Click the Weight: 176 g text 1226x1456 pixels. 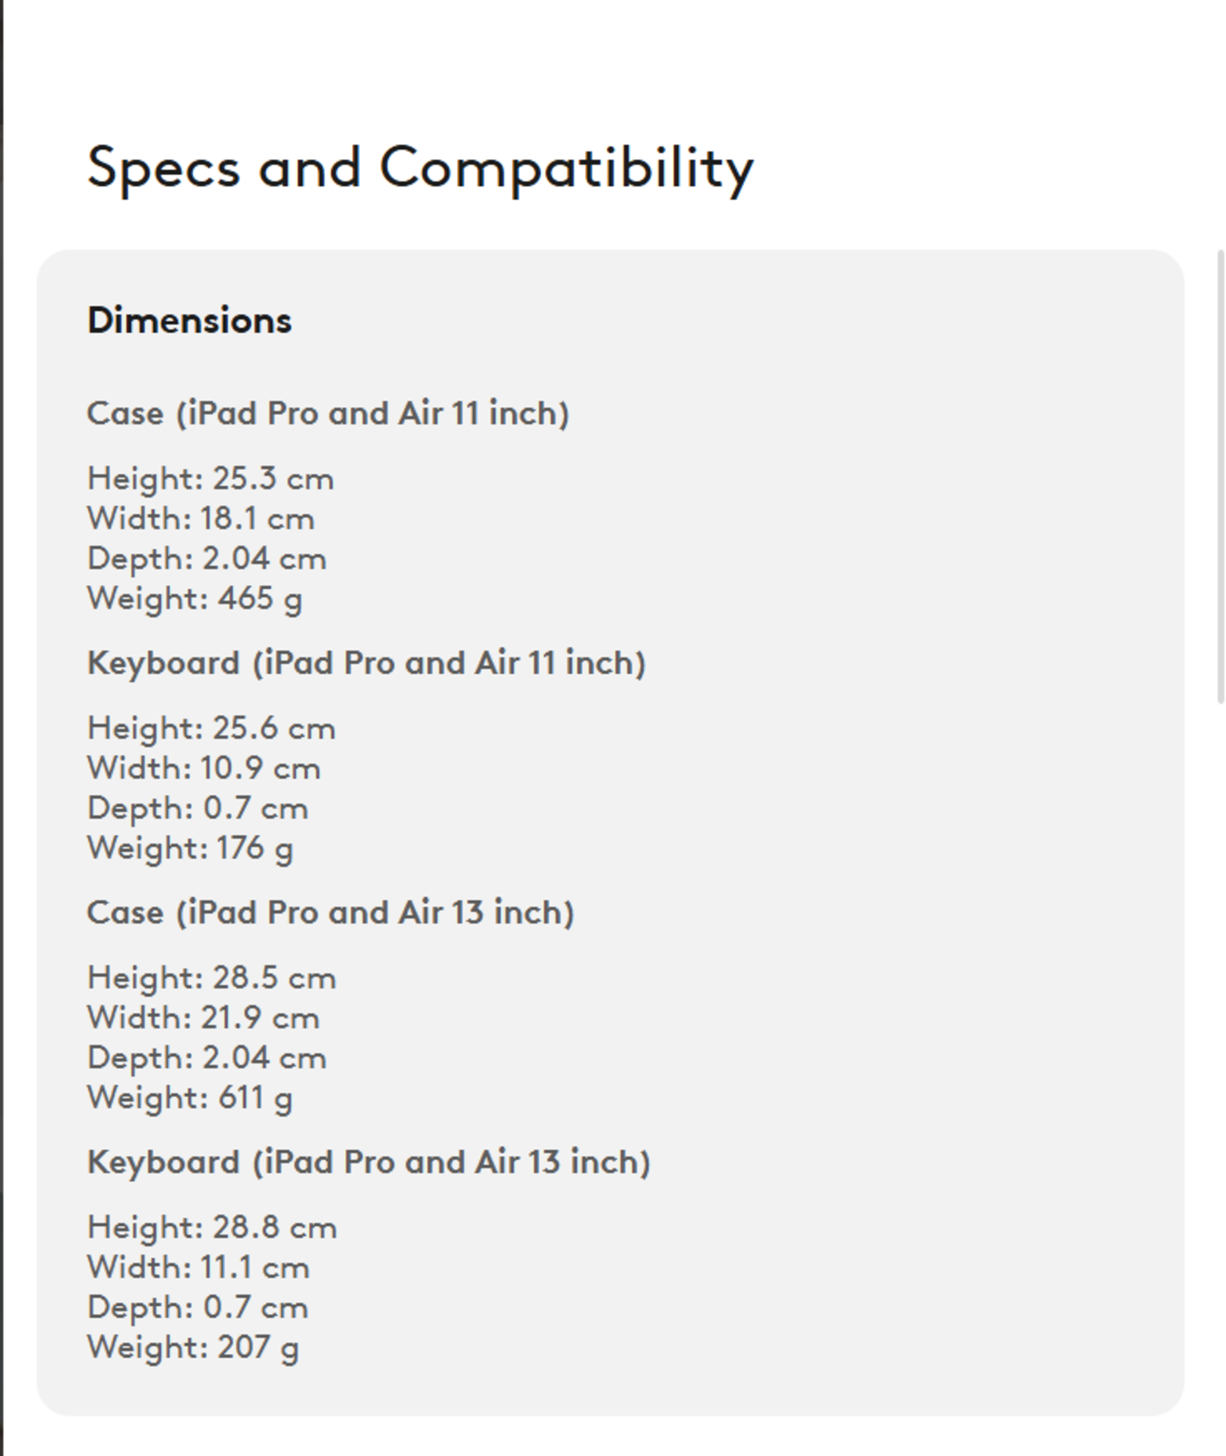click(190, 848)
